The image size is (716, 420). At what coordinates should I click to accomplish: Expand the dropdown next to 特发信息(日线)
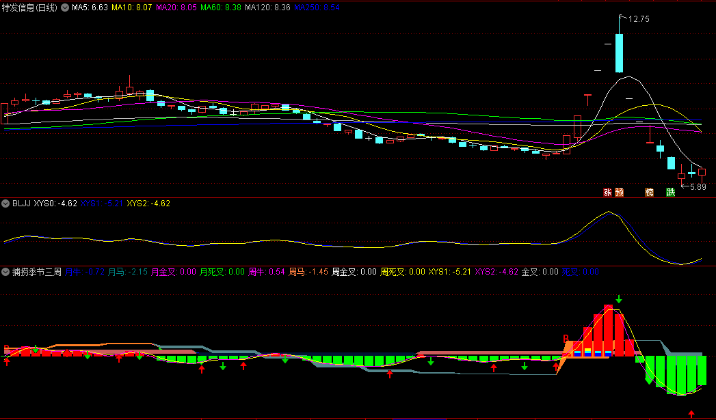click(65, 8)
